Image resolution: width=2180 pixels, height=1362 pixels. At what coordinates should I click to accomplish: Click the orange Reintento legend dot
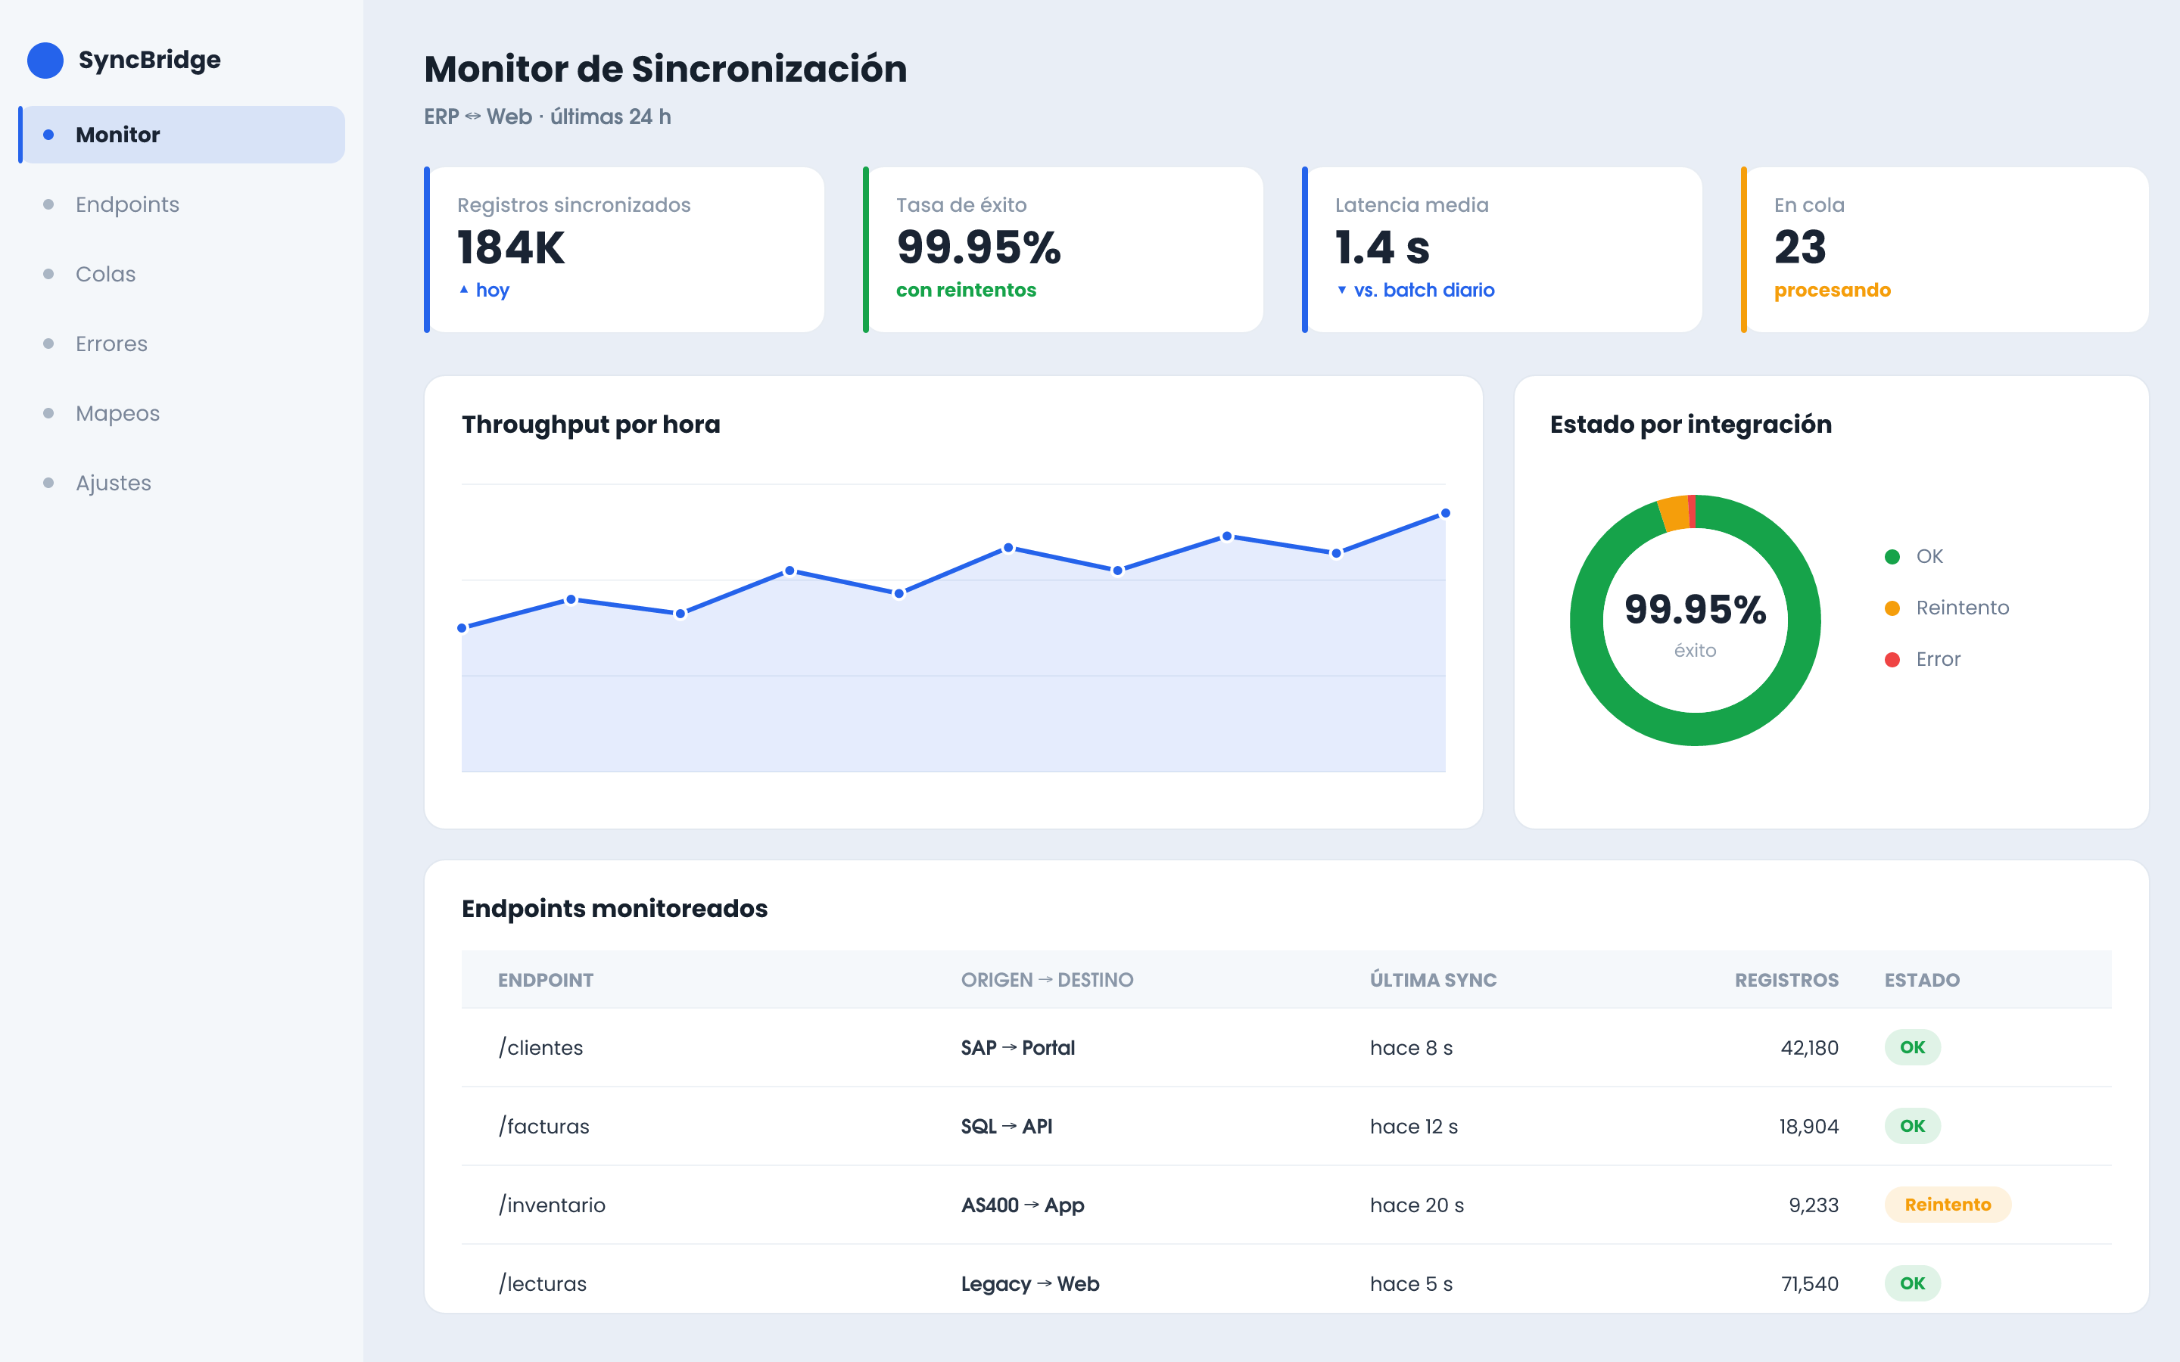[1892, 608]
